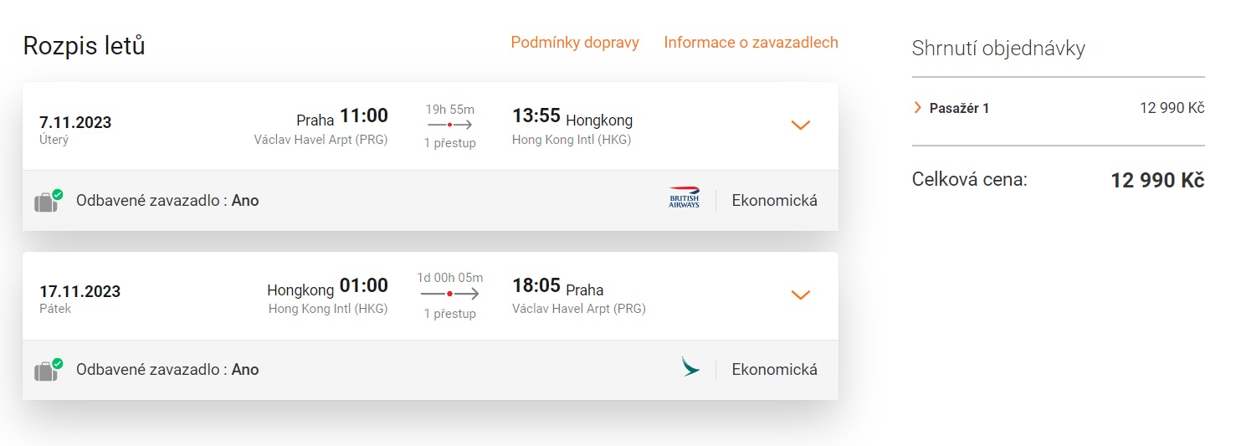Click the 18:05 Praha arrival time
Image resolution: width=1236 pixels, height=446 pixels.
(536, 286)
